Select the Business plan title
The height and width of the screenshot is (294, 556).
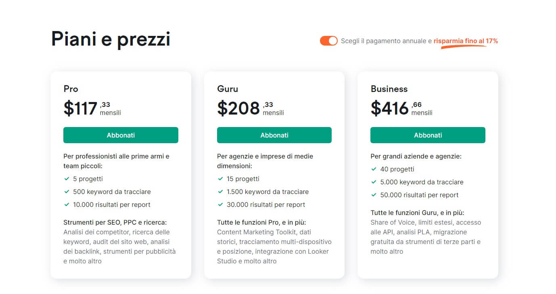pyautogui.click(x=389, y=89)
